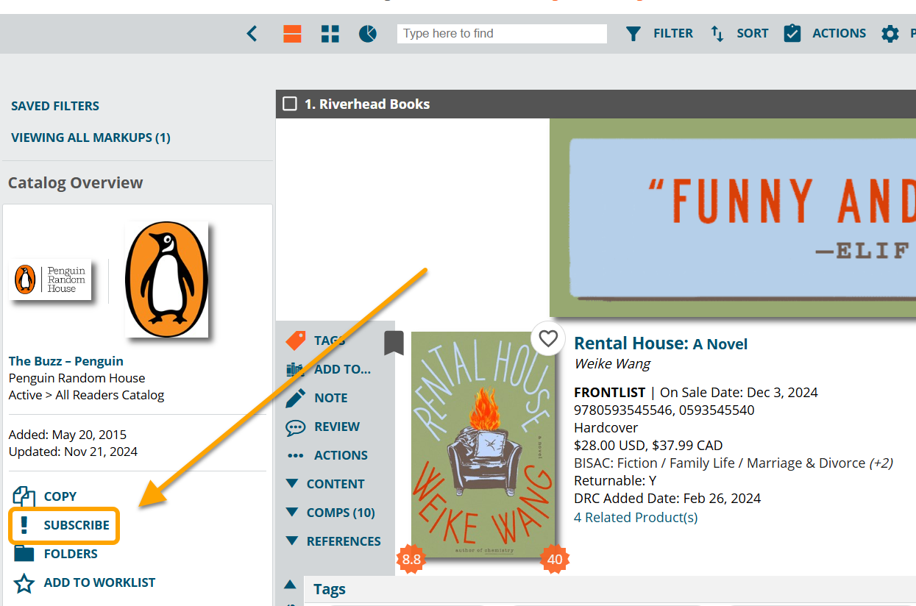916x606 pixels.
Task: Click the bookmark icon beside Rental House cover
Action: 394,343
